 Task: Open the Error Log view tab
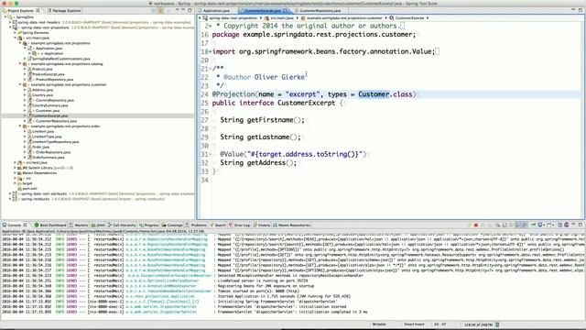pyautogui.click(x=239, y=225)
